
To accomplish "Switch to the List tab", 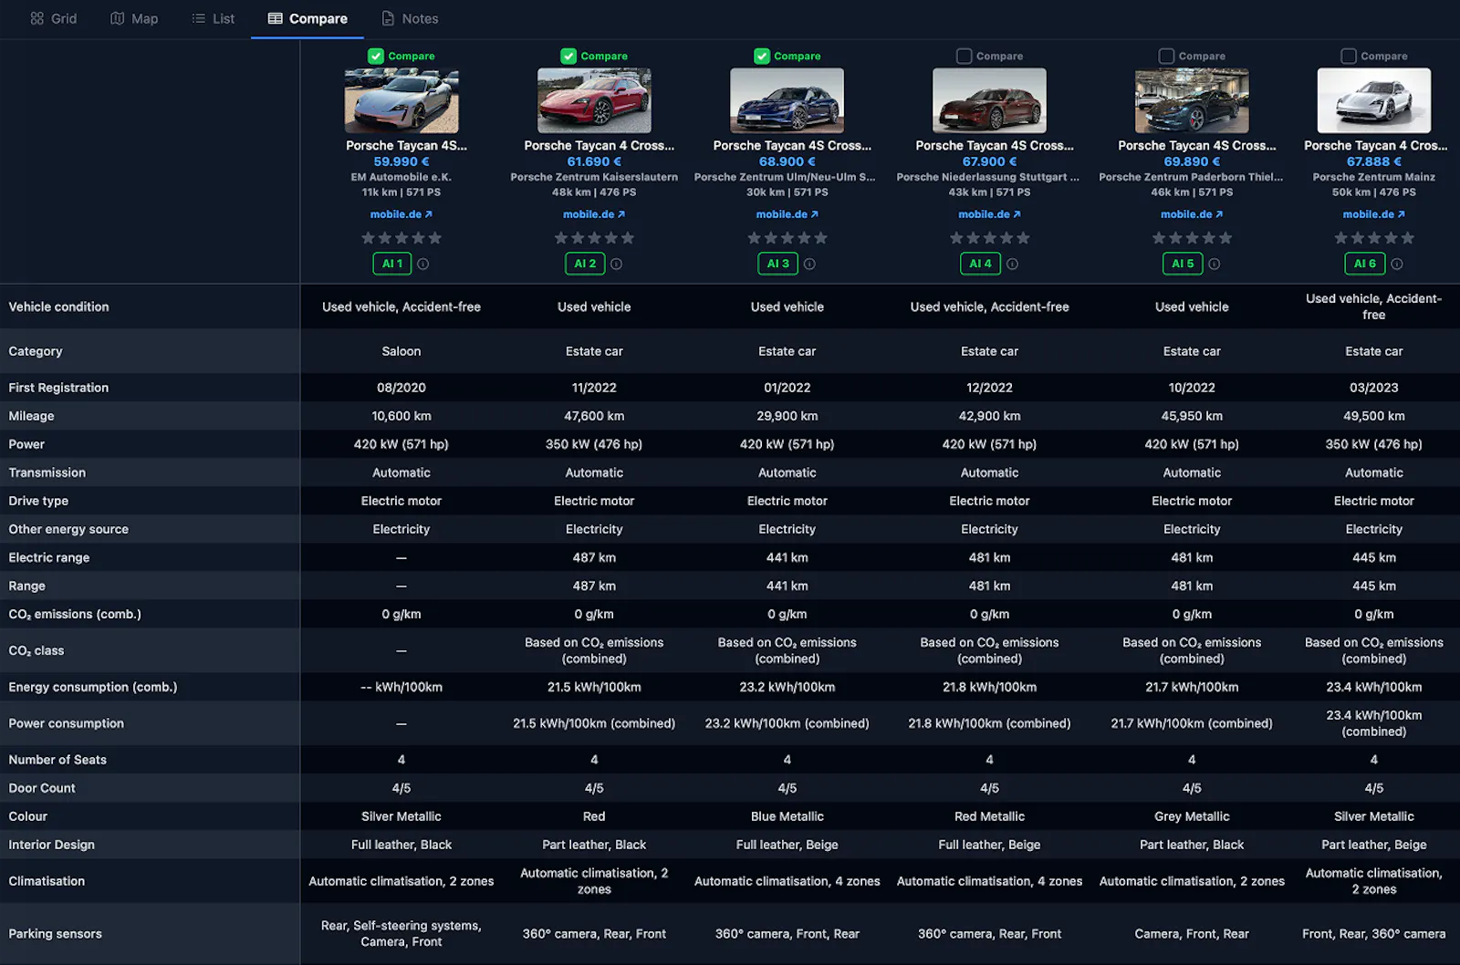I will [214, 18].
